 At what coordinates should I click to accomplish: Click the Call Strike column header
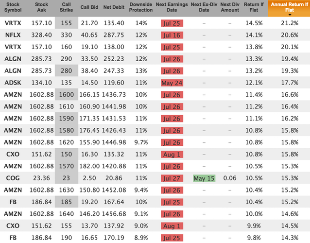[67, 7]
